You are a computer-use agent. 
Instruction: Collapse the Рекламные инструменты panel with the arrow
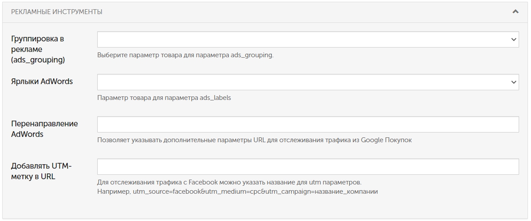516,12
